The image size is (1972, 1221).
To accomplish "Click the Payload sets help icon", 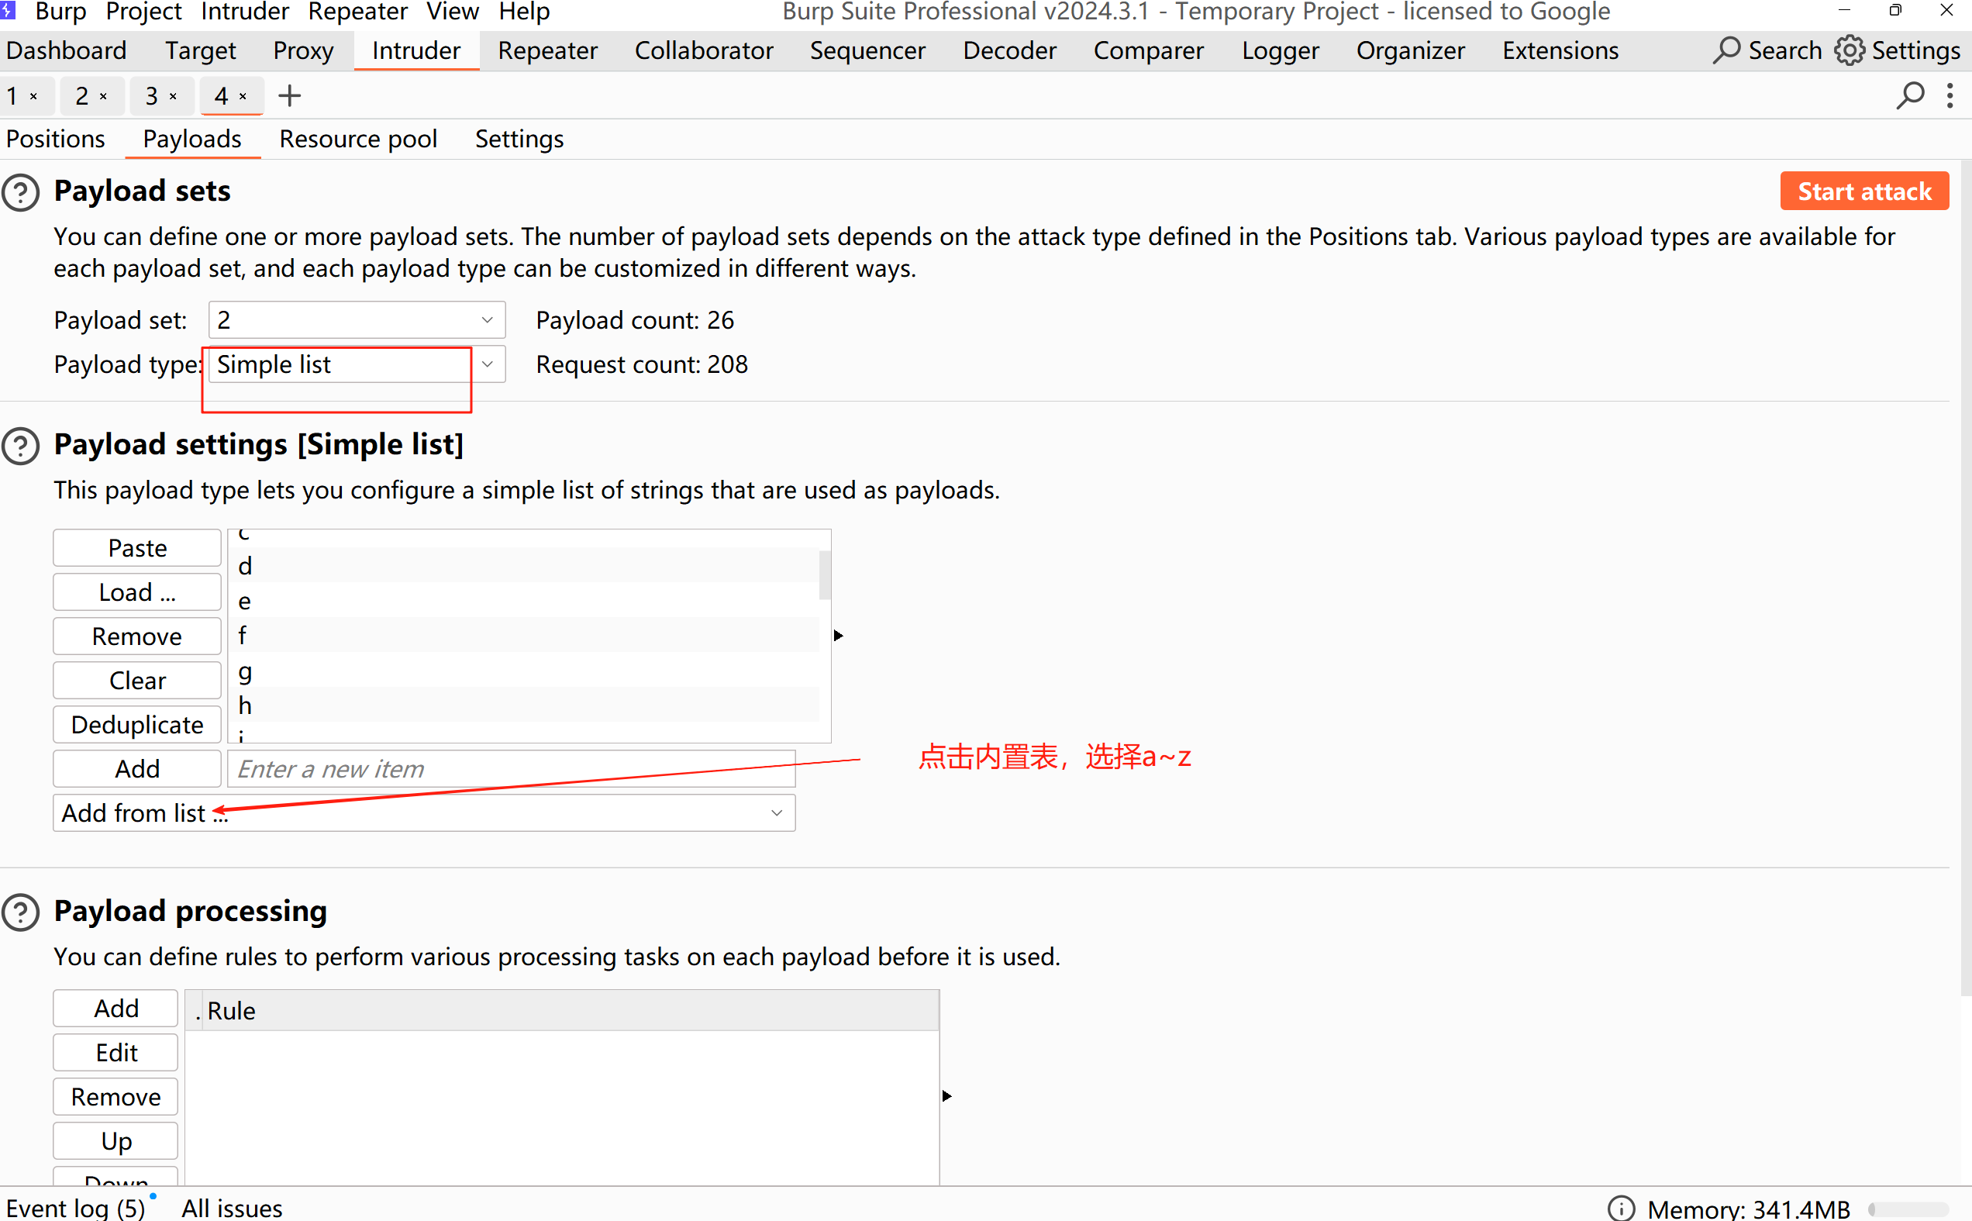I will [x=21, y=192].
